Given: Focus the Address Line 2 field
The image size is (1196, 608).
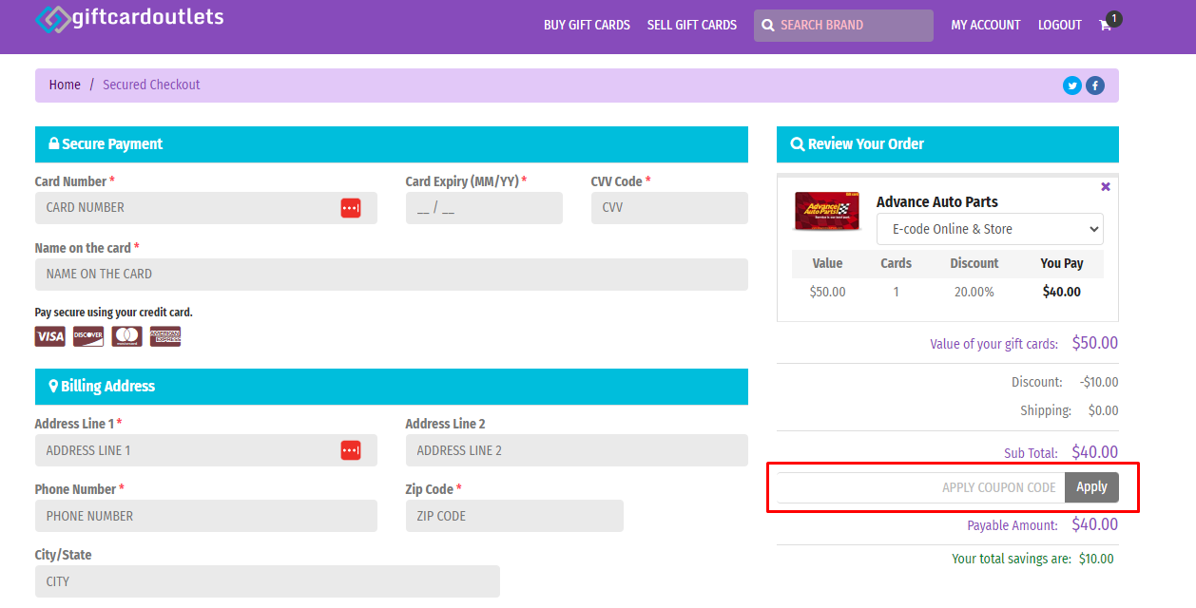Looking at the screenshot, I should pos(577,450).
